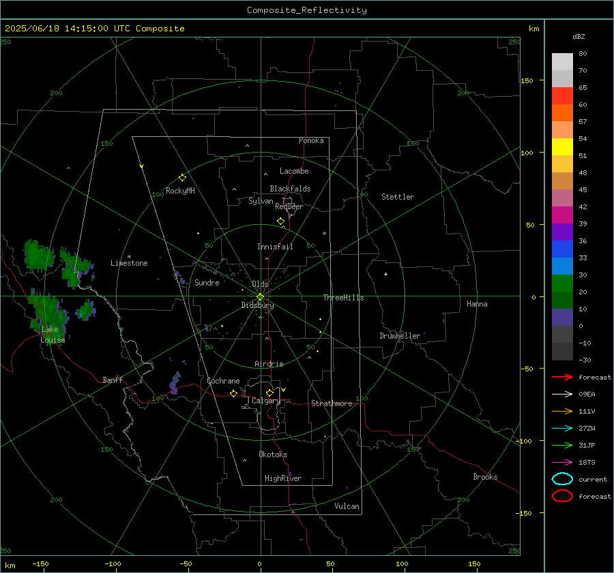
Task: Select the 54 dBZ yellow swatch
Action: coord(562,146)
